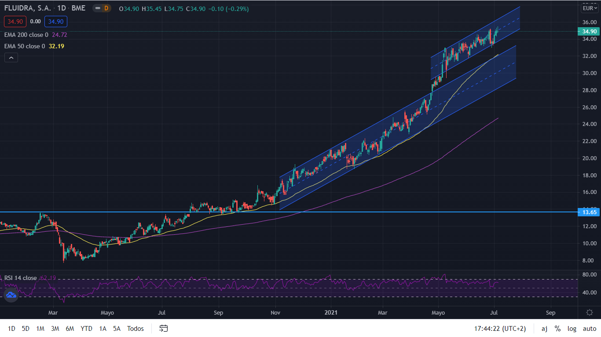
Task: Open chart settings gear icon
Action: [590, 312]
